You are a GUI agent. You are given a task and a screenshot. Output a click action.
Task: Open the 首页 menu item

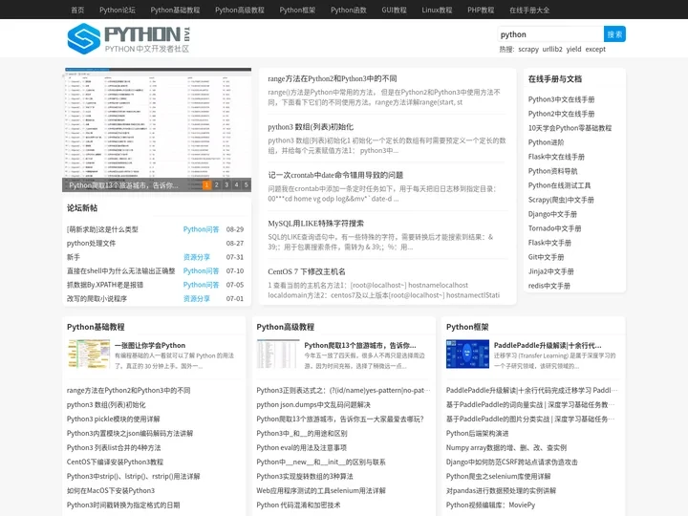[77, 10]
